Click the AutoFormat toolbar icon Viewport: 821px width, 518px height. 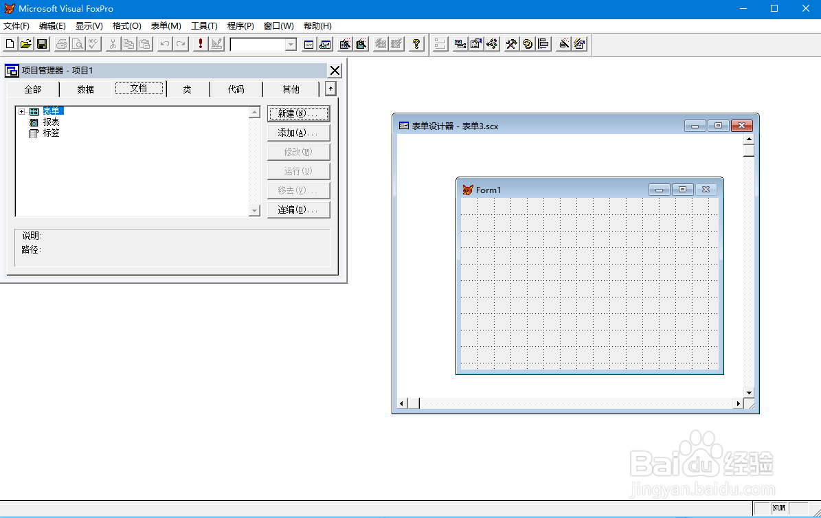point(579,44)
